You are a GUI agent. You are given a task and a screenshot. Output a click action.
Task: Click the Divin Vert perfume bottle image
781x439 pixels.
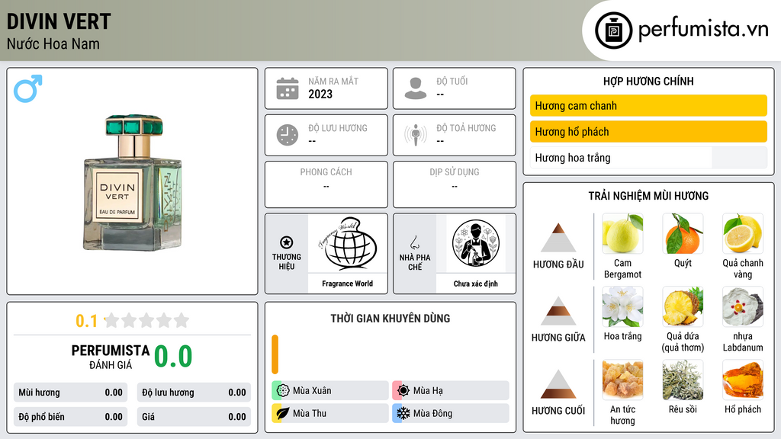133,182
